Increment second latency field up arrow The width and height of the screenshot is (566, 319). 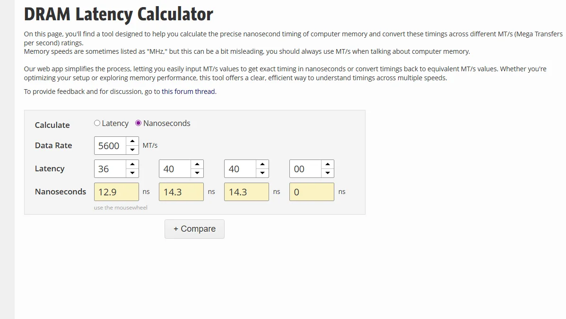point(197,164)
